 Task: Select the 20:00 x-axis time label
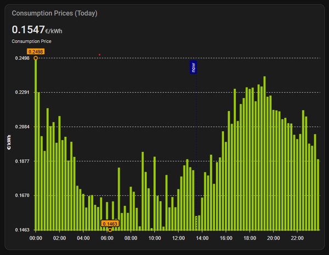pyautogui.click(x=273, y=238)
